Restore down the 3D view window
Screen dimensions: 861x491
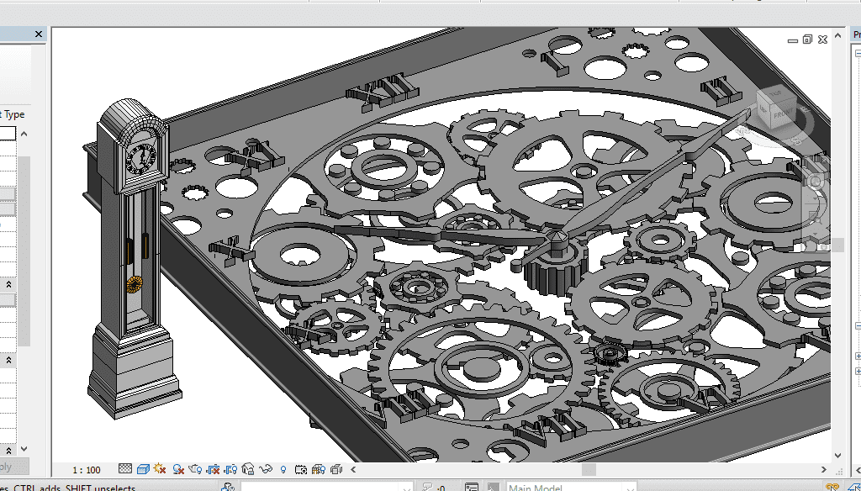[807, 40]
